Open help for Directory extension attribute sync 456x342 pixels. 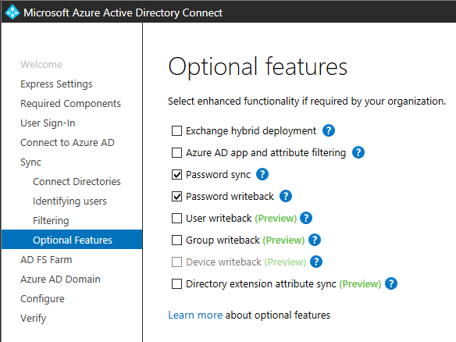tap(391, 283)
